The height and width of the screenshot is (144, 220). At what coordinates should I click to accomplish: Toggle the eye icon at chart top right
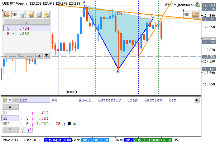pyautogui.click(x=186, y=14)
